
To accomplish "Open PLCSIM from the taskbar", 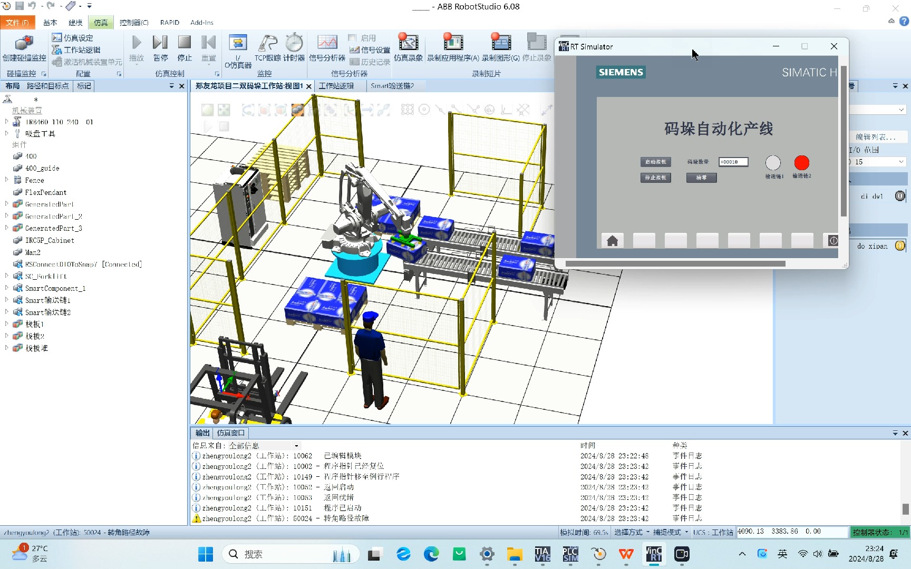I will (x=570, y=554).
